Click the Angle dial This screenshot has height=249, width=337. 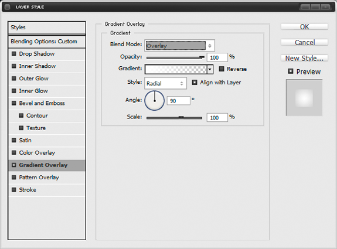click(x=155, y=101)
